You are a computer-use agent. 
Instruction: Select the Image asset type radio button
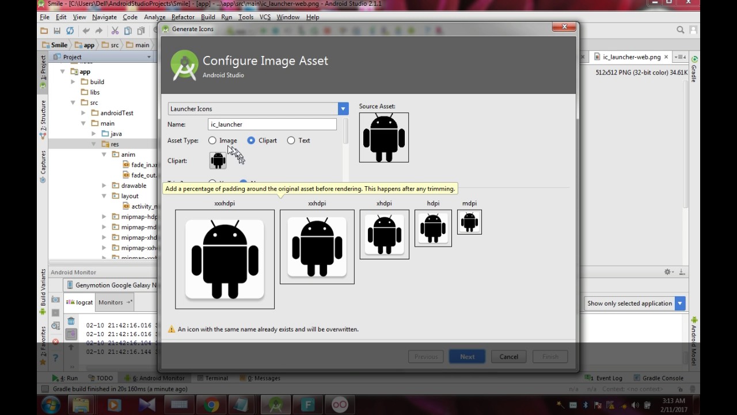click(213, 140)
